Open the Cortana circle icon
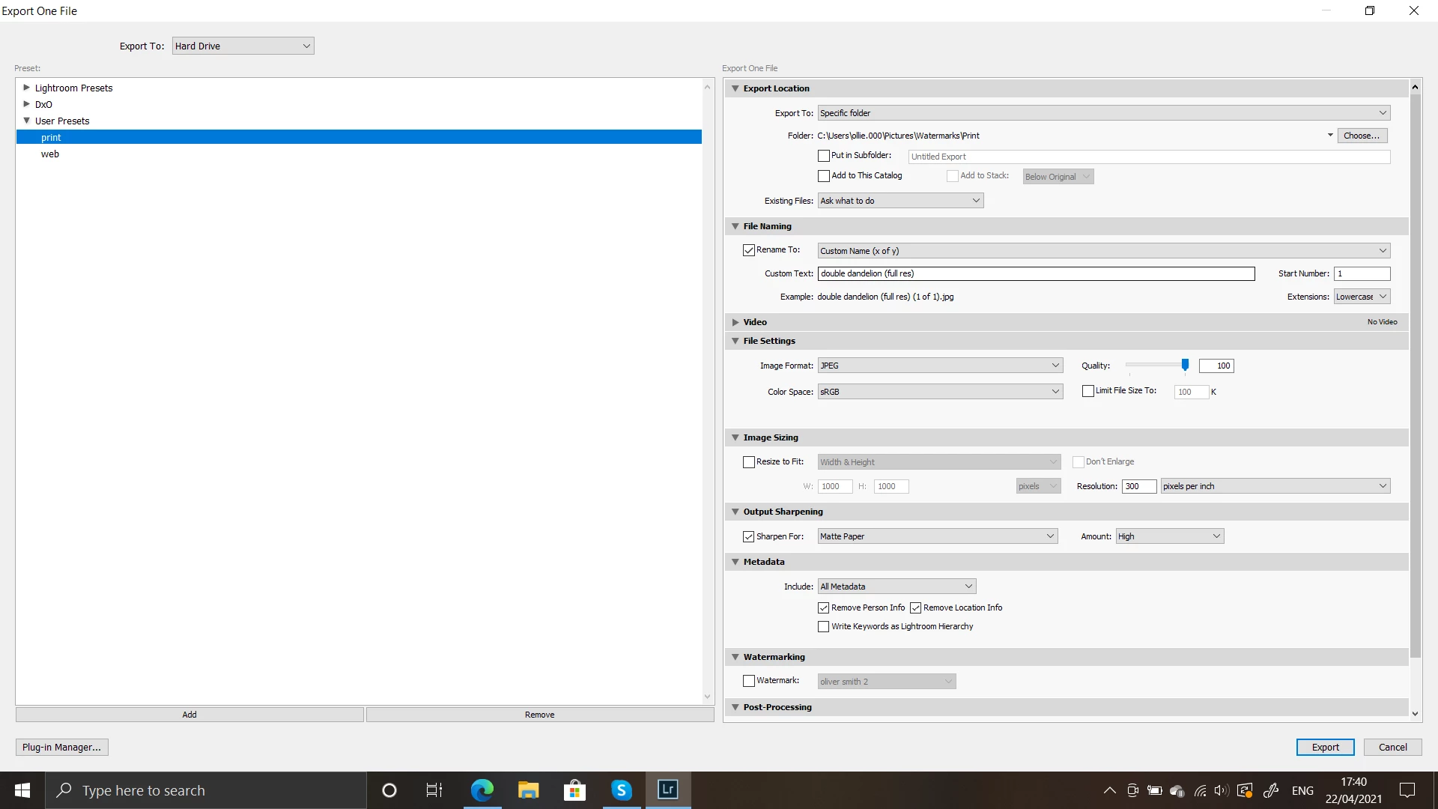Viewport: 1438px width, 809px height. pyautogui.click(x=389, y=790)
